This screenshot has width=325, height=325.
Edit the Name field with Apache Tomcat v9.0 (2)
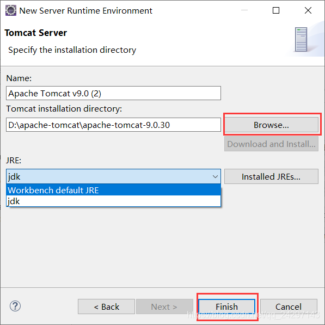click(x=113, y=93)
